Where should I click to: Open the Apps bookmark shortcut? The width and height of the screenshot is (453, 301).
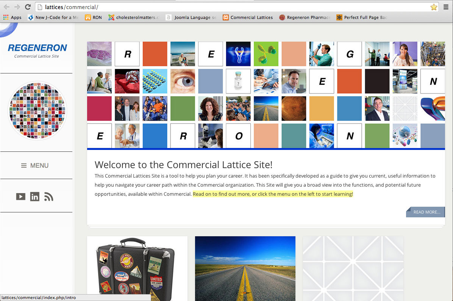pos(12,17)
